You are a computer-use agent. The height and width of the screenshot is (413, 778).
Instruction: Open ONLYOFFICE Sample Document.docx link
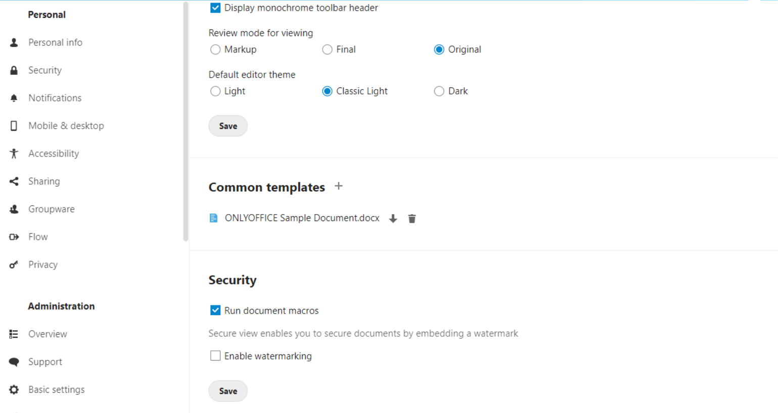click(x=302, y=218)
